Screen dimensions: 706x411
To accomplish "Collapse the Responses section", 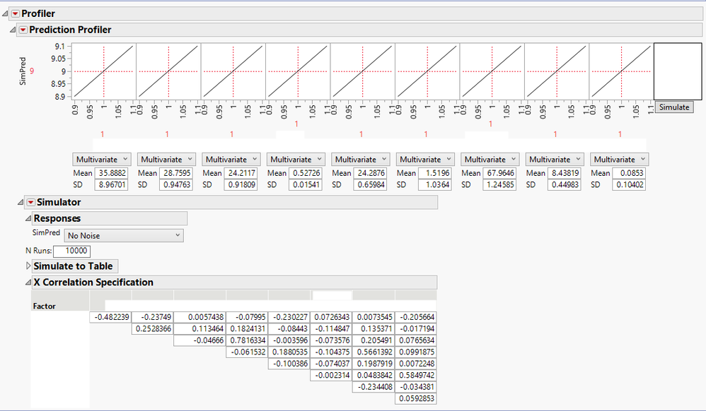I will click(28, 218).
